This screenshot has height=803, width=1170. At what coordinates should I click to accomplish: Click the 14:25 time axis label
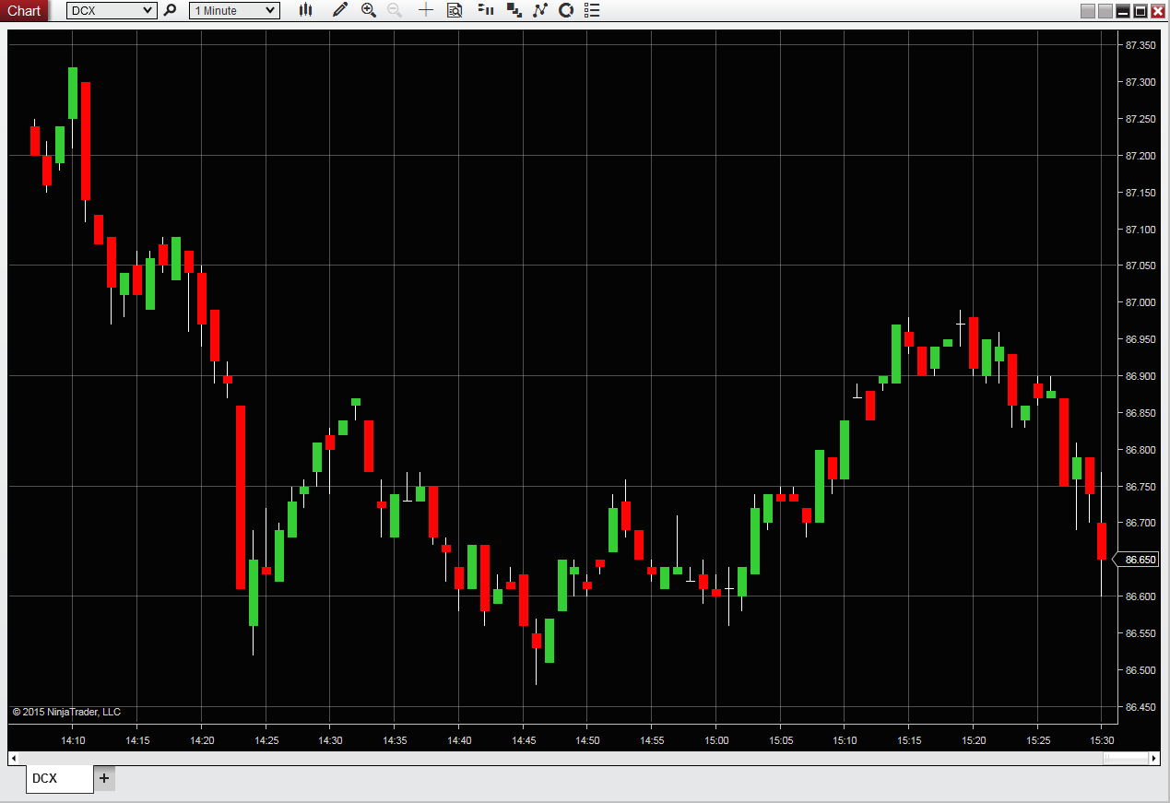pyautogui.click(x=266, y=740)
